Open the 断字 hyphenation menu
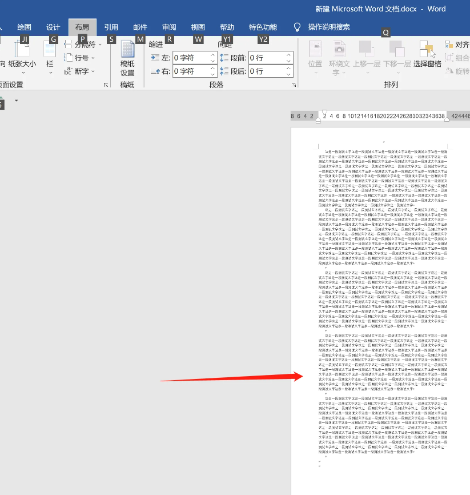470x495 pixels. pos(79,71)
